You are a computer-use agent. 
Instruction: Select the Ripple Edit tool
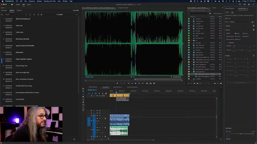point(83,94)
